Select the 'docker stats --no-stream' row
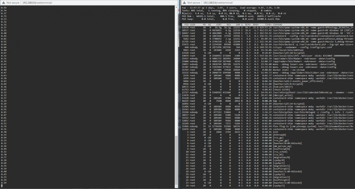Viewport: 355px width, 189px height. pos(267,70)
